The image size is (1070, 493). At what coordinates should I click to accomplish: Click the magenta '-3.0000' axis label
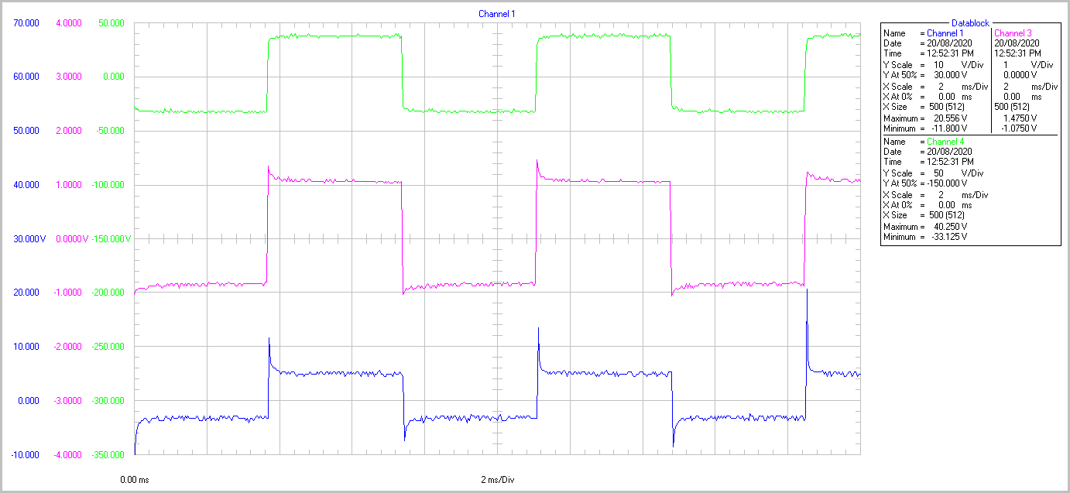click(x=67, y=401)
